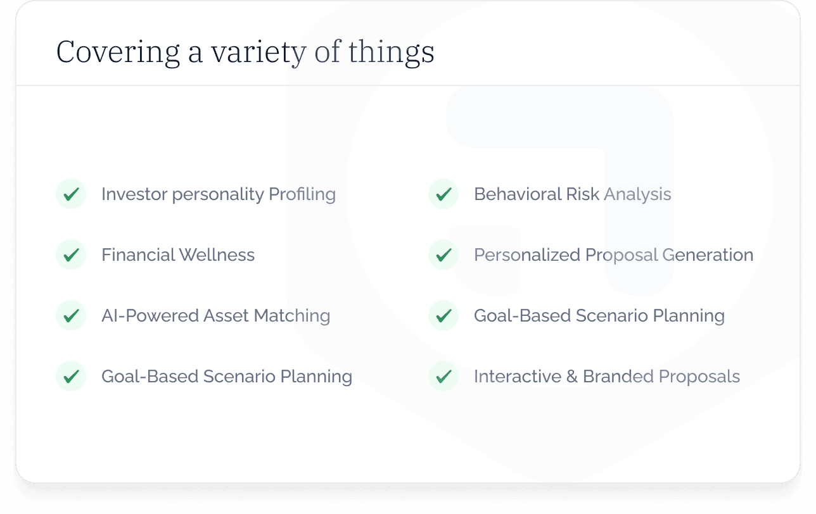Click the divider line under the heading
816x514 pixels.
[x=408, y=85]
